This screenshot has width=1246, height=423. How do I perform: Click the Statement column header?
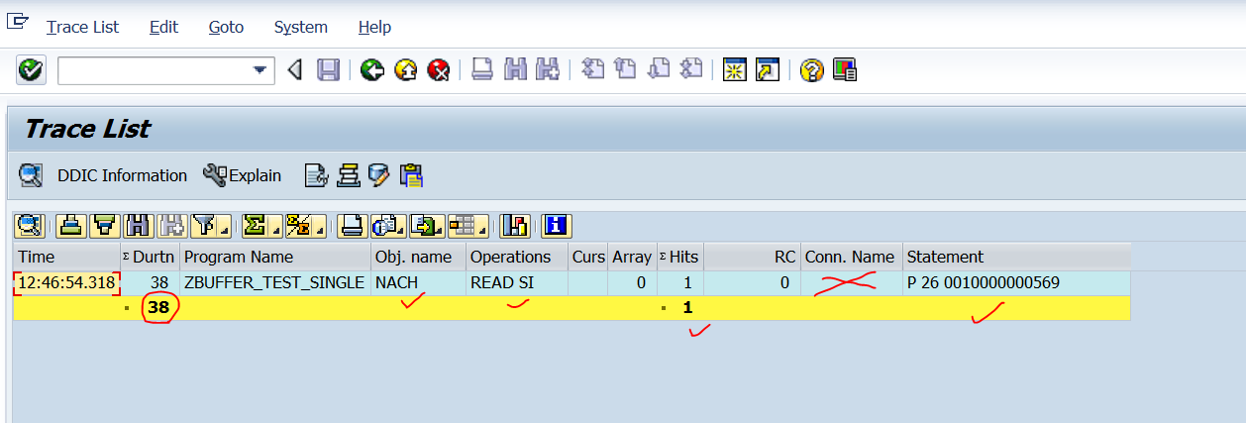pos(1016,257)
